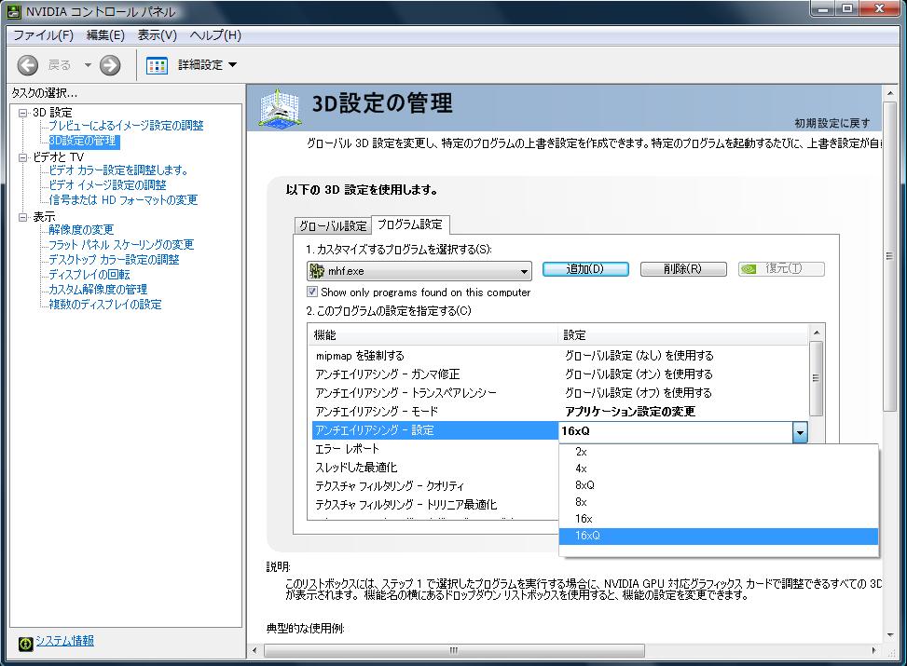The width and height of the screenshot is (907, 666).
Task: Choose 4x from antialiasing list
Action: click(x=719, y=469)
